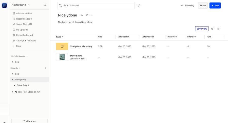This screenshot has height=123, width=228.
Task: Open Recently added
Action: pyautogui.click(x=24, y=19)
